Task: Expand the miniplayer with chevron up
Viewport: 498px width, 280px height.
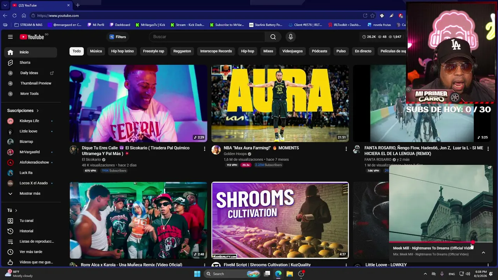Action: point(483,252)
